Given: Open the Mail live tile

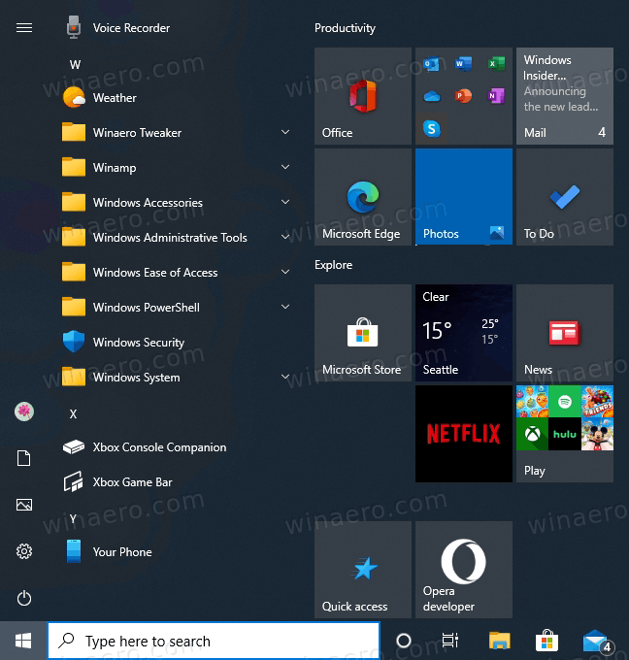Looking at the screenshot, I should [x=565, y=96].
